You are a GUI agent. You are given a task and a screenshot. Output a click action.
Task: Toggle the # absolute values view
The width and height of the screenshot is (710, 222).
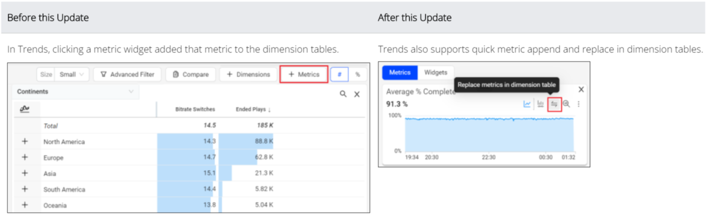click(339, 75)
